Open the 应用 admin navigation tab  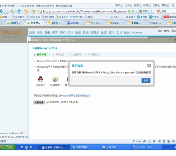point(112,32)
